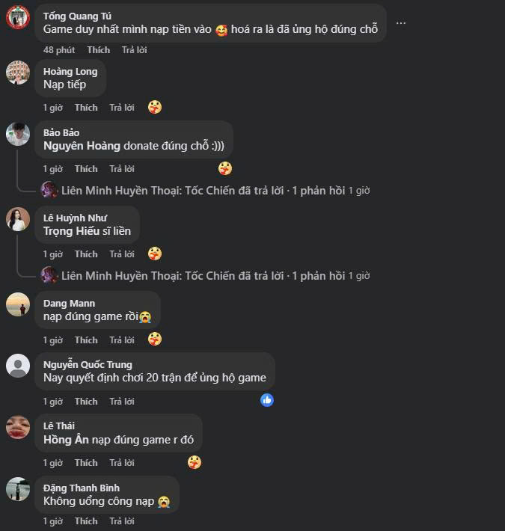The height and width of the screenshot is (531, 505).
Task: Click the reaction emoji on Lê Huỳnh Như's comment
Action: [155, 254]
